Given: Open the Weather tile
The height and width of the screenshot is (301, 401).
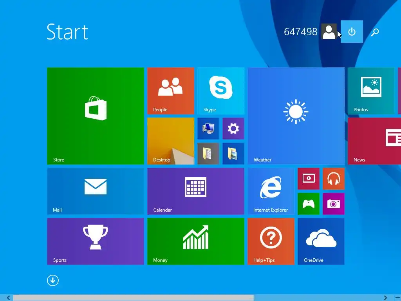Looking at the screenshot, I should tap(296, 116).
